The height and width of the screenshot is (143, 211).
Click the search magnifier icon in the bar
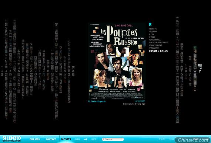click(x=103, y=139)
